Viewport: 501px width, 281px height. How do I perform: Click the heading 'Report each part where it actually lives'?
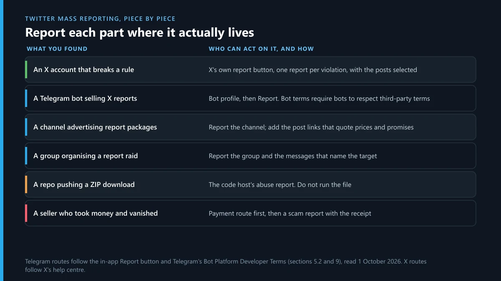coord(139,32)
